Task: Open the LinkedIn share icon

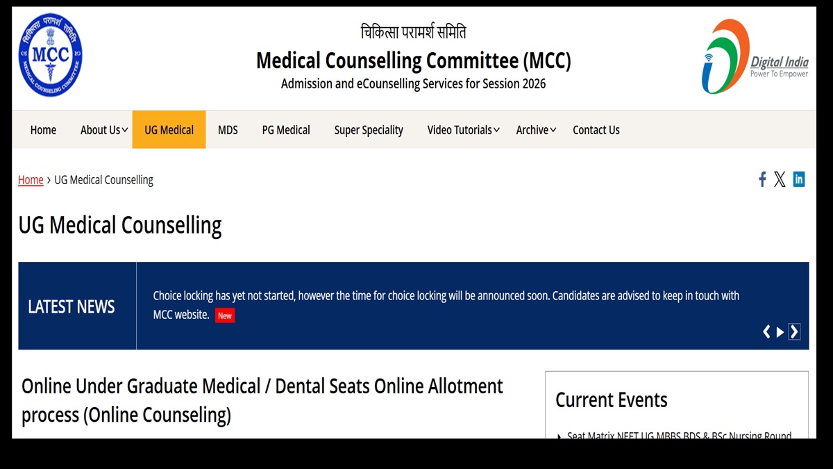Action: tap(799, 179)
